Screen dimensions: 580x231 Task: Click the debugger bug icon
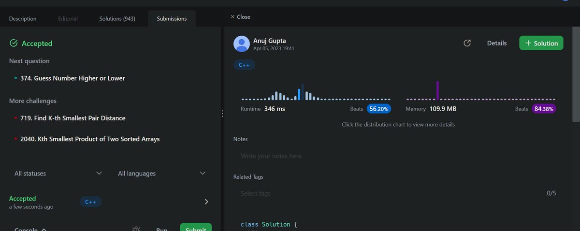click(x=136, y=229)
